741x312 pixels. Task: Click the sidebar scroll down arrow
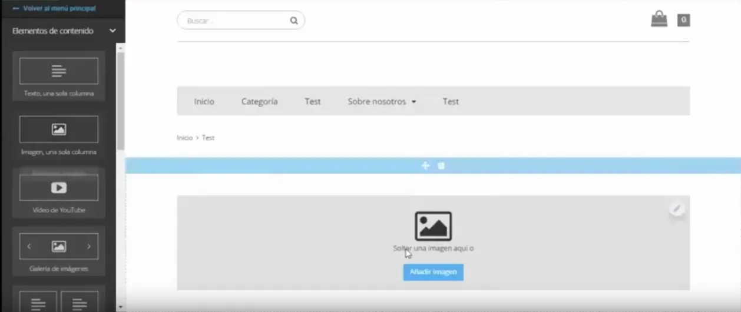[121, 307]
